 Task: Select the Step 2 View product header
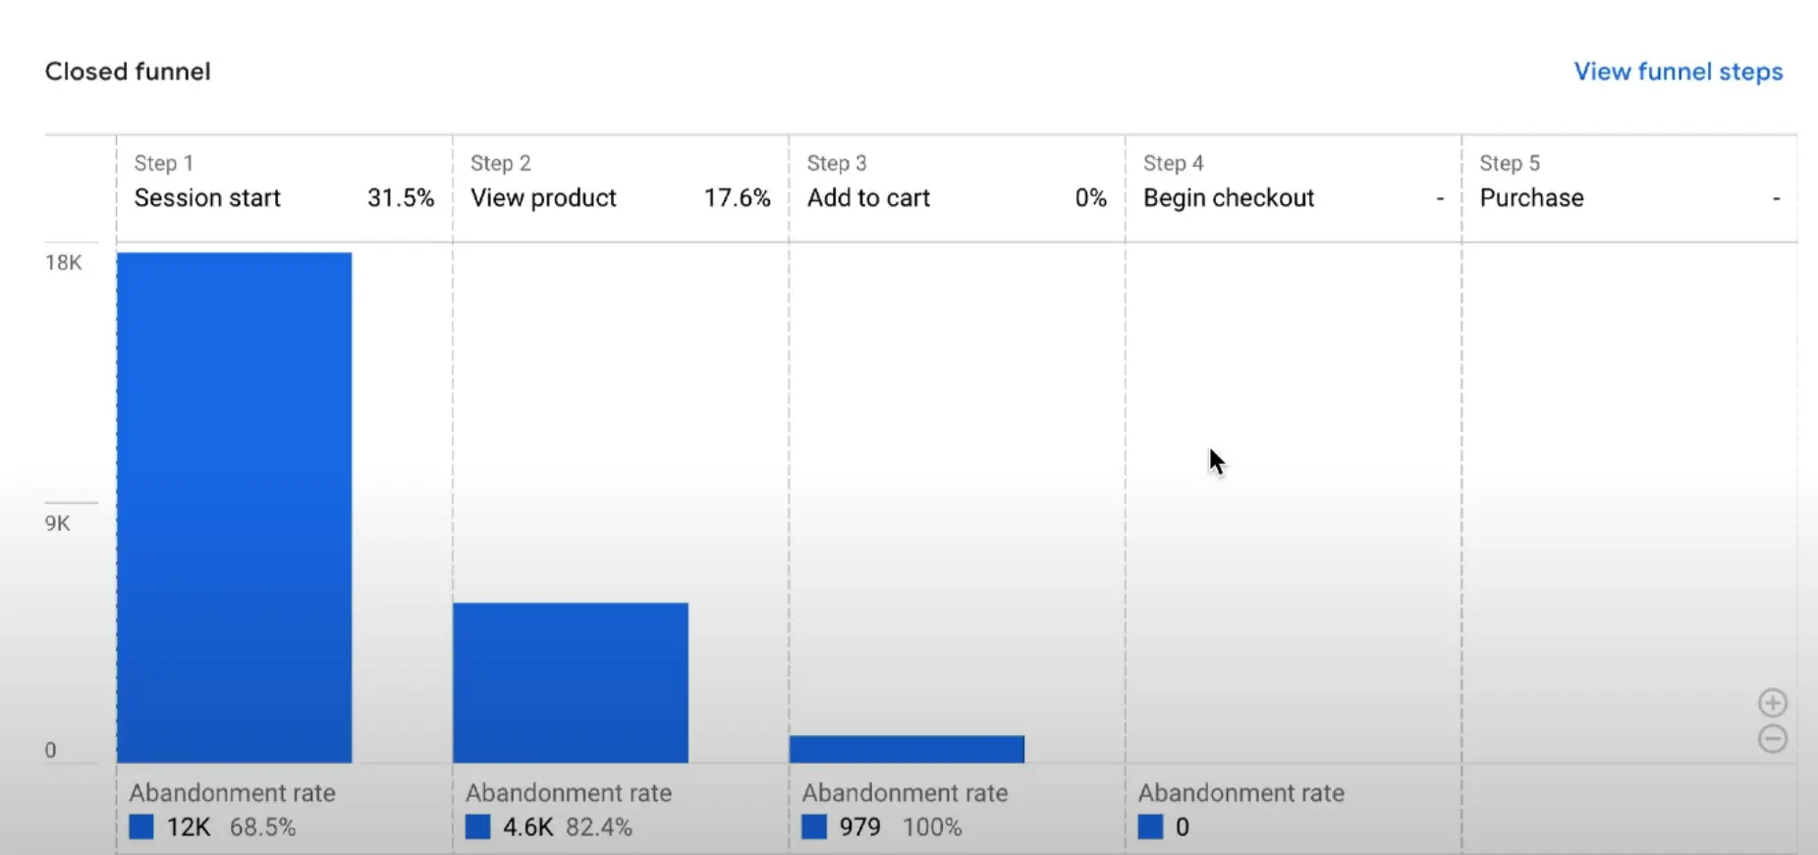coord(543,197)
